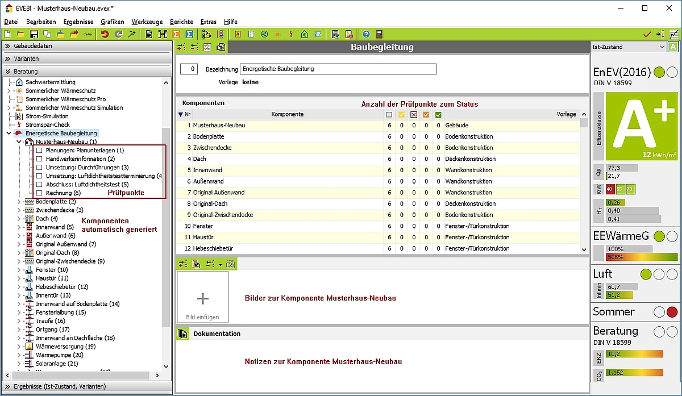Expand the Fenster (10) tree node
The image size is (682, 396).
[x=19, y=269]
